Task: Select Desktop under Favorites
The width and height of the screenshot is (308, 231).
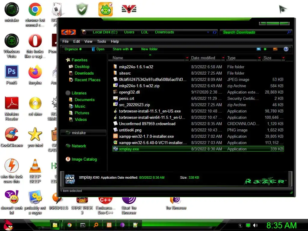Action: 82,66
